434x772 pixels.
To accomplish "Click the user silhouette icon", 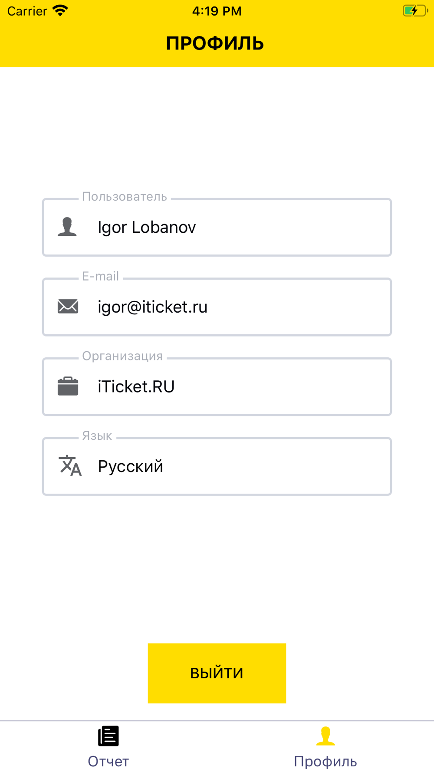I will click(x=67, y=227).
